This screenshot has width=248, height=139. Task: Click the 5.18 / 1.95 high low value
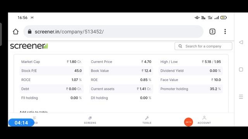tap(211, 62)
